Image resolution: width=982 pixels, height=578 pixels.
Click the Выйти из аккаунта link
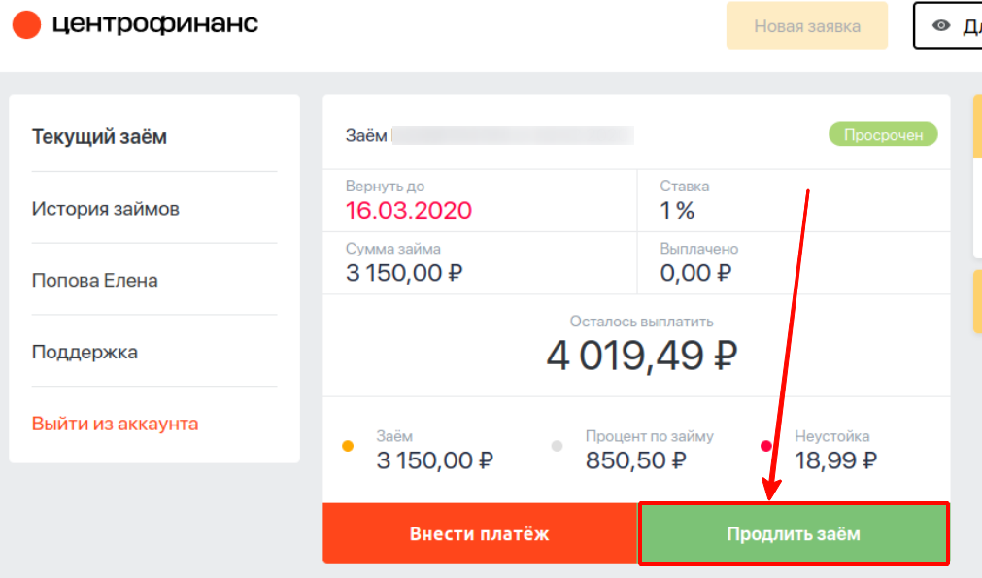(116, 424)
